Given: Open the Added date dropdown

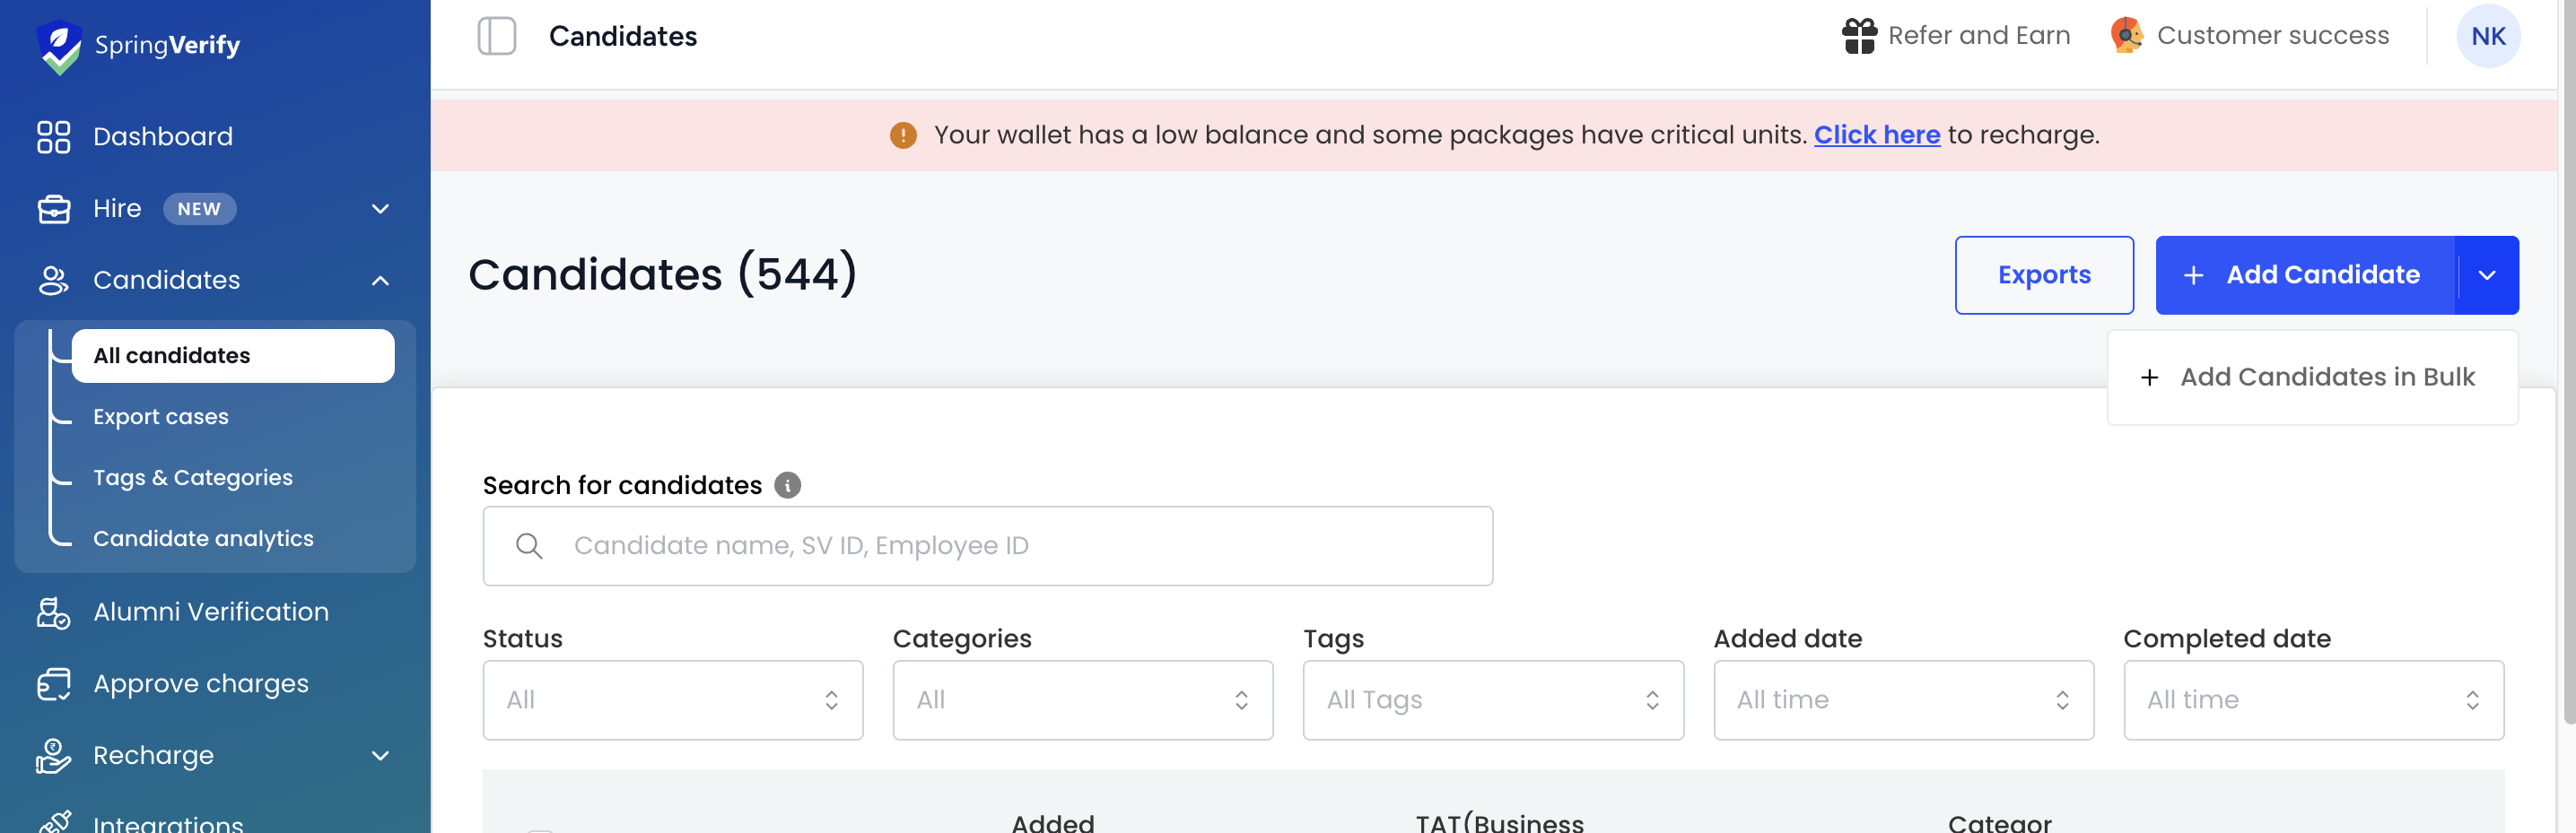Looking at the screenshot, I should [x=1903, y=700].
